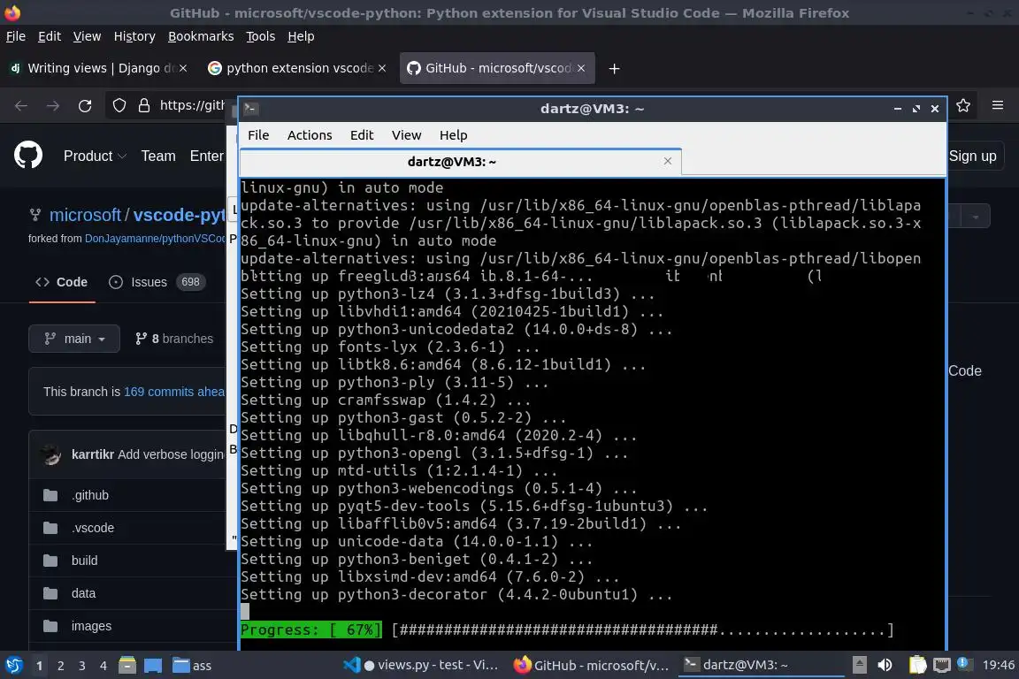
Task: Close the GitHub microsoft/vscode tab
Action: (x=581, y=68)
